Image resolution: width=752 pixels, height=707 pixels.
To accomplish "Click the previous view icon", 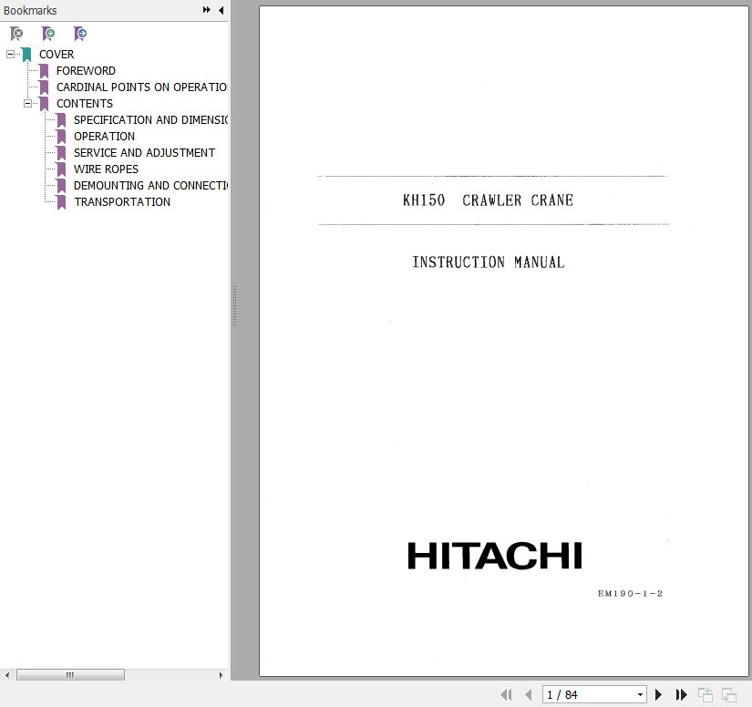I will click(x=706, y=694).
